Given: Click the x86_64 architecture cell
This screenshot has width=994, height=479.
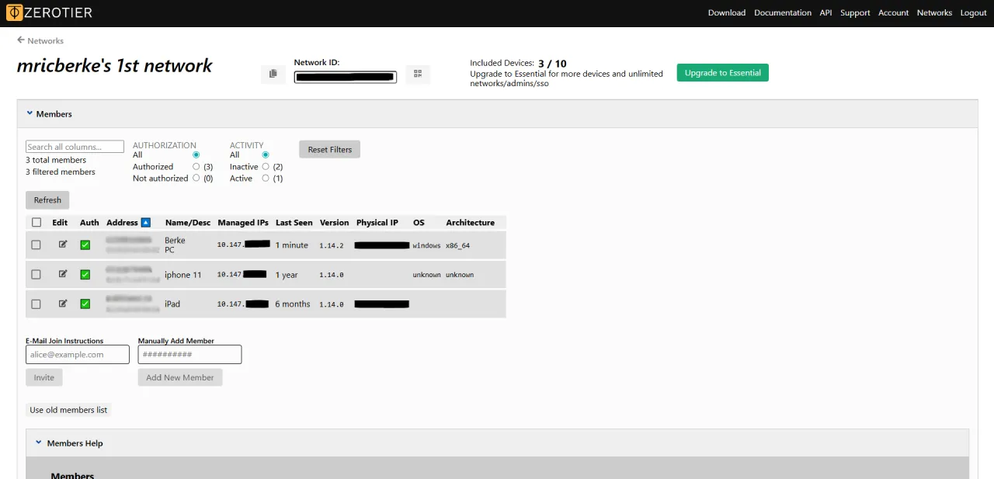Looking at the screenshot, I should (457, 245).
